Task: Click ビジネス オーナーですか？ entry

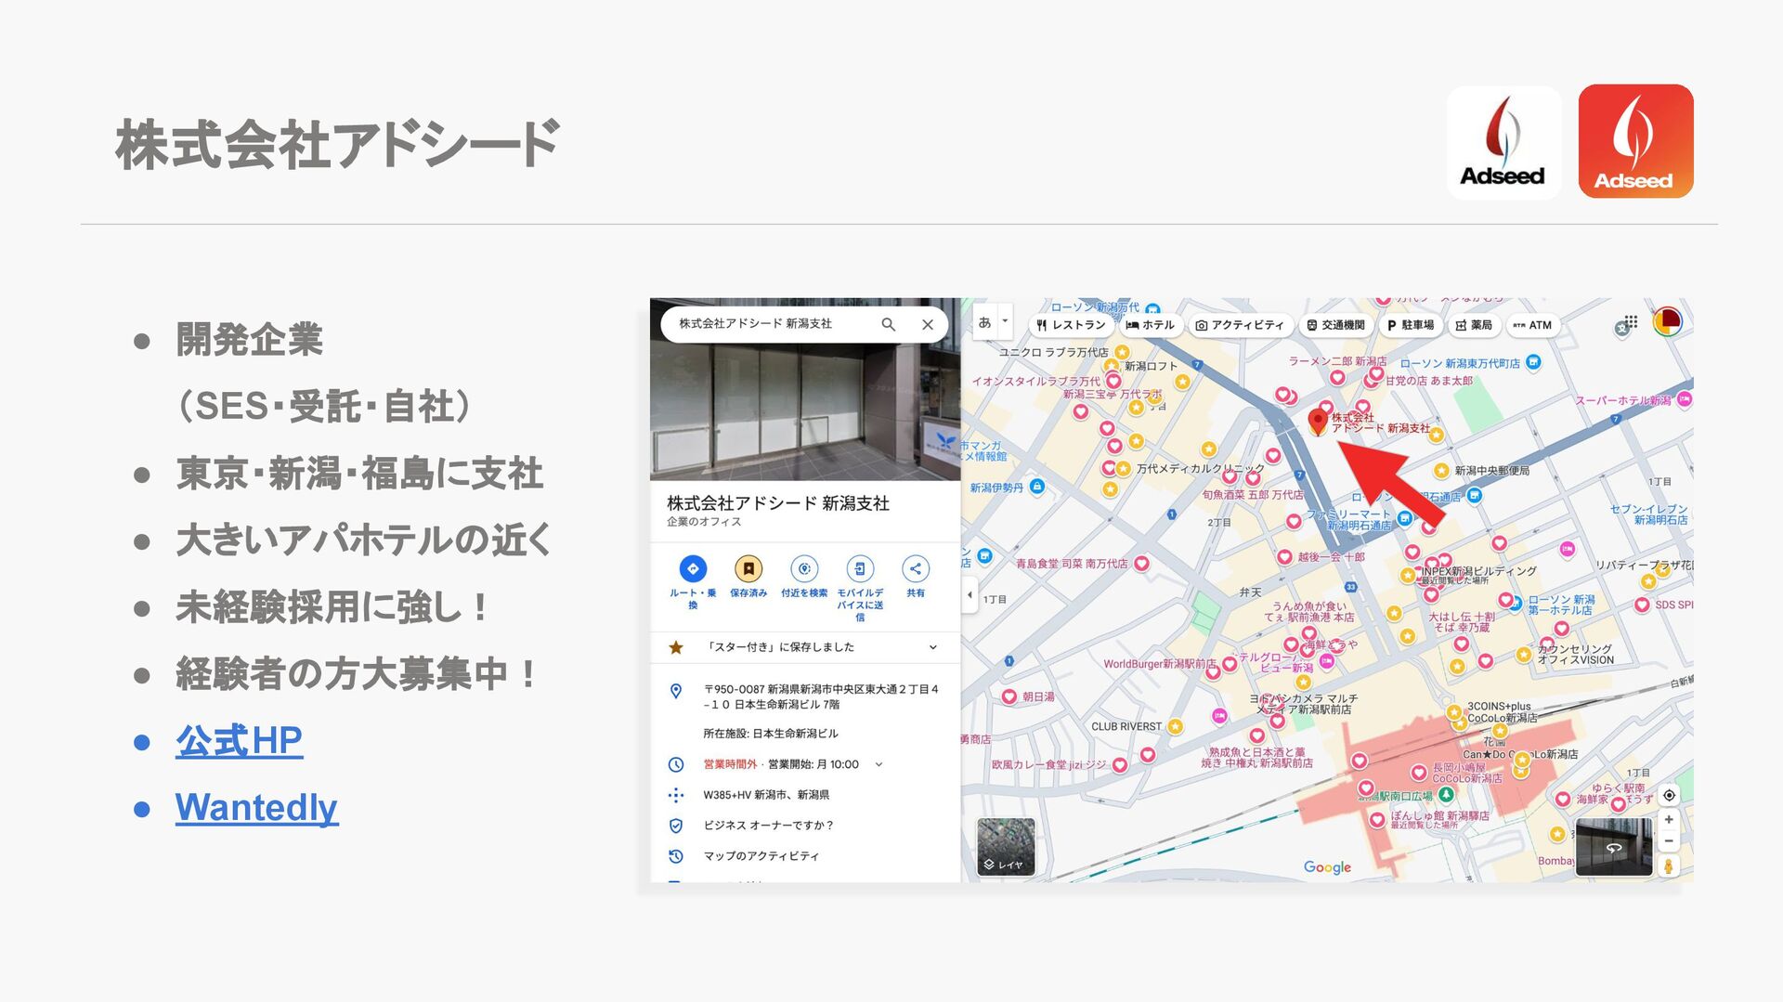Action: [769, 826]
